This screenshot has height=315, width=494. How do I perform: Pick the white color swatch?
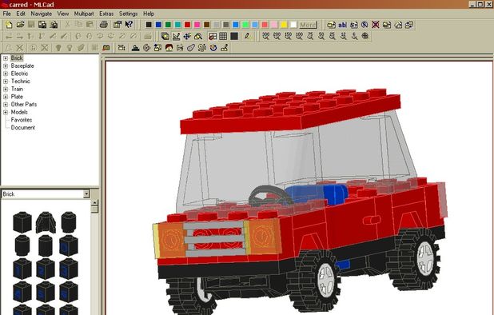pos(293,25)
